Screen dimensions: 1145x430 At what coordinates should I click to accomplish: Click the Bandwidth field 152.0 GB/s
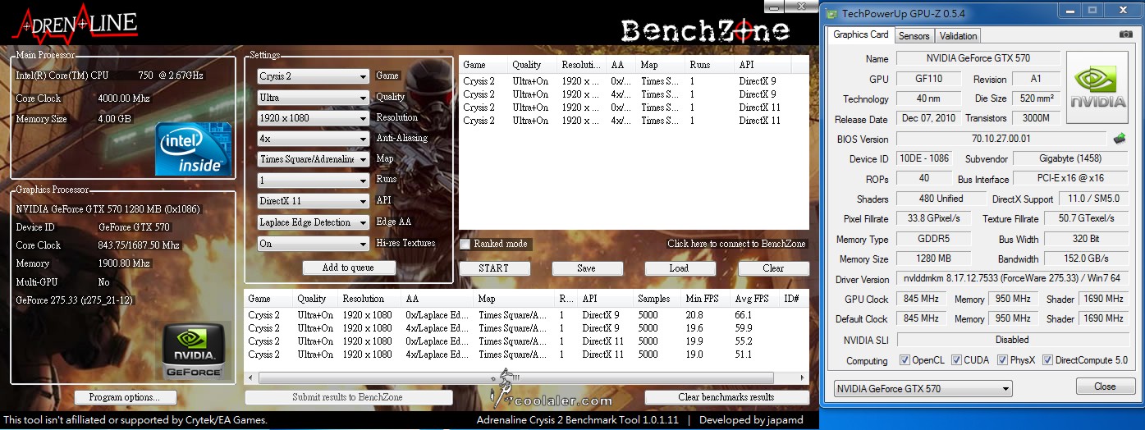1088,259
